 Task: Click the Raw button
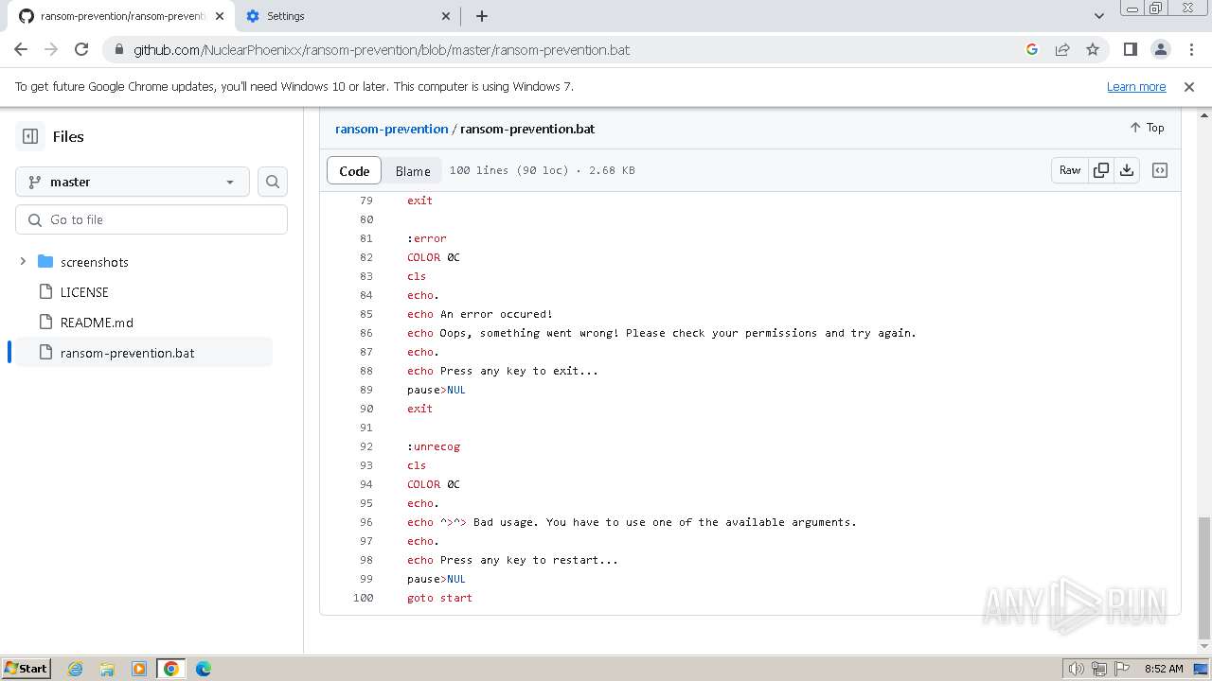(x=1070, y=170)
